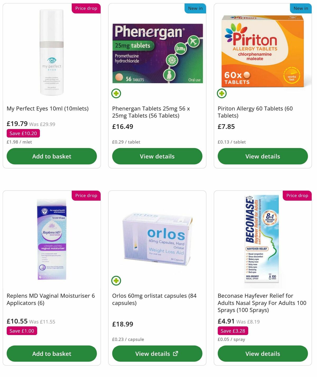
Task: Click the 'Save £3.28' tag on Beconase spray
Action: (x=233, y=331)
